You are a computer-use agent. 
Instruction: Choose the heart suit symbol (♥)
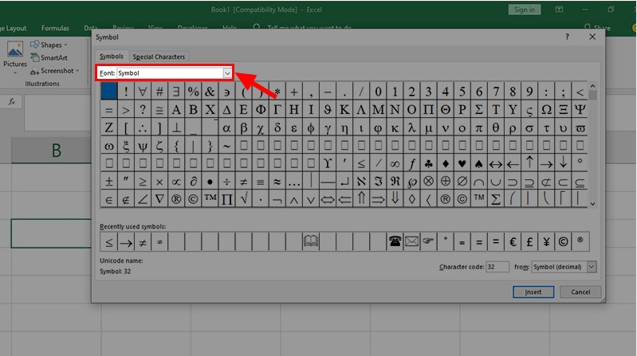[462, 163]
